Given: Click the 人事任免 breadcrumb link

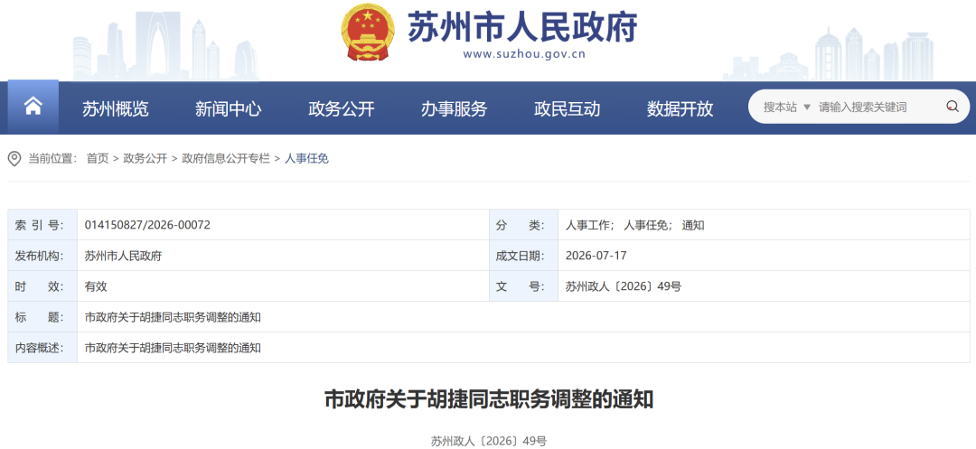Looking at the screenshot, I should 306,159.
